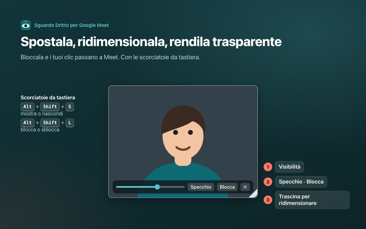
Task: Click the Blocca lock button
Action: click(227, 187)
